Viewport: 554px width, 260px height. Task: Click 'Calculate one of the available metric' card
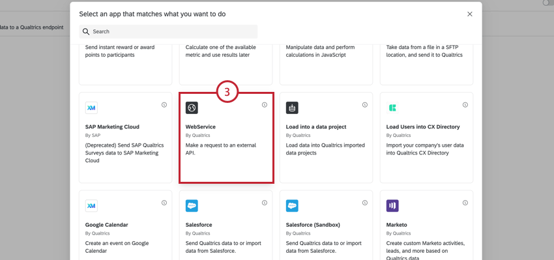tap(226, 65)
